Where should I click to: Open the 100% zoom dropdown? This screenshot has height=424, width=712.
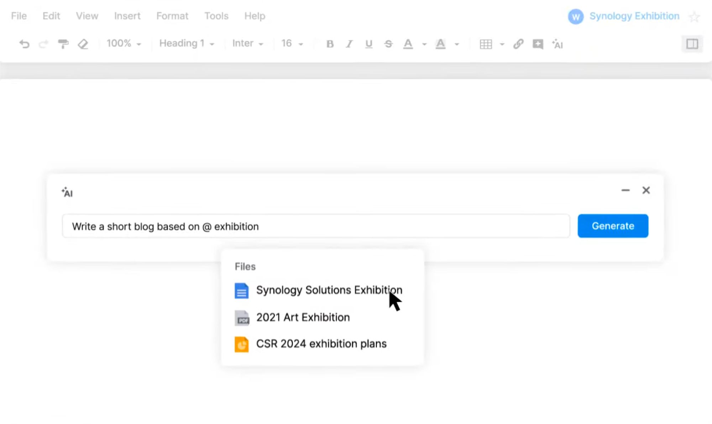pyautogui.click(x=124, y=43)
